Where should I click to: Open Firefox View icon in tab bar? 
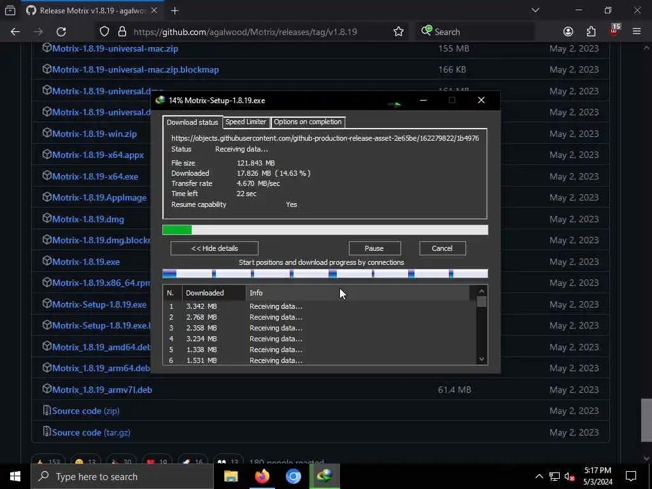(10, 10)
